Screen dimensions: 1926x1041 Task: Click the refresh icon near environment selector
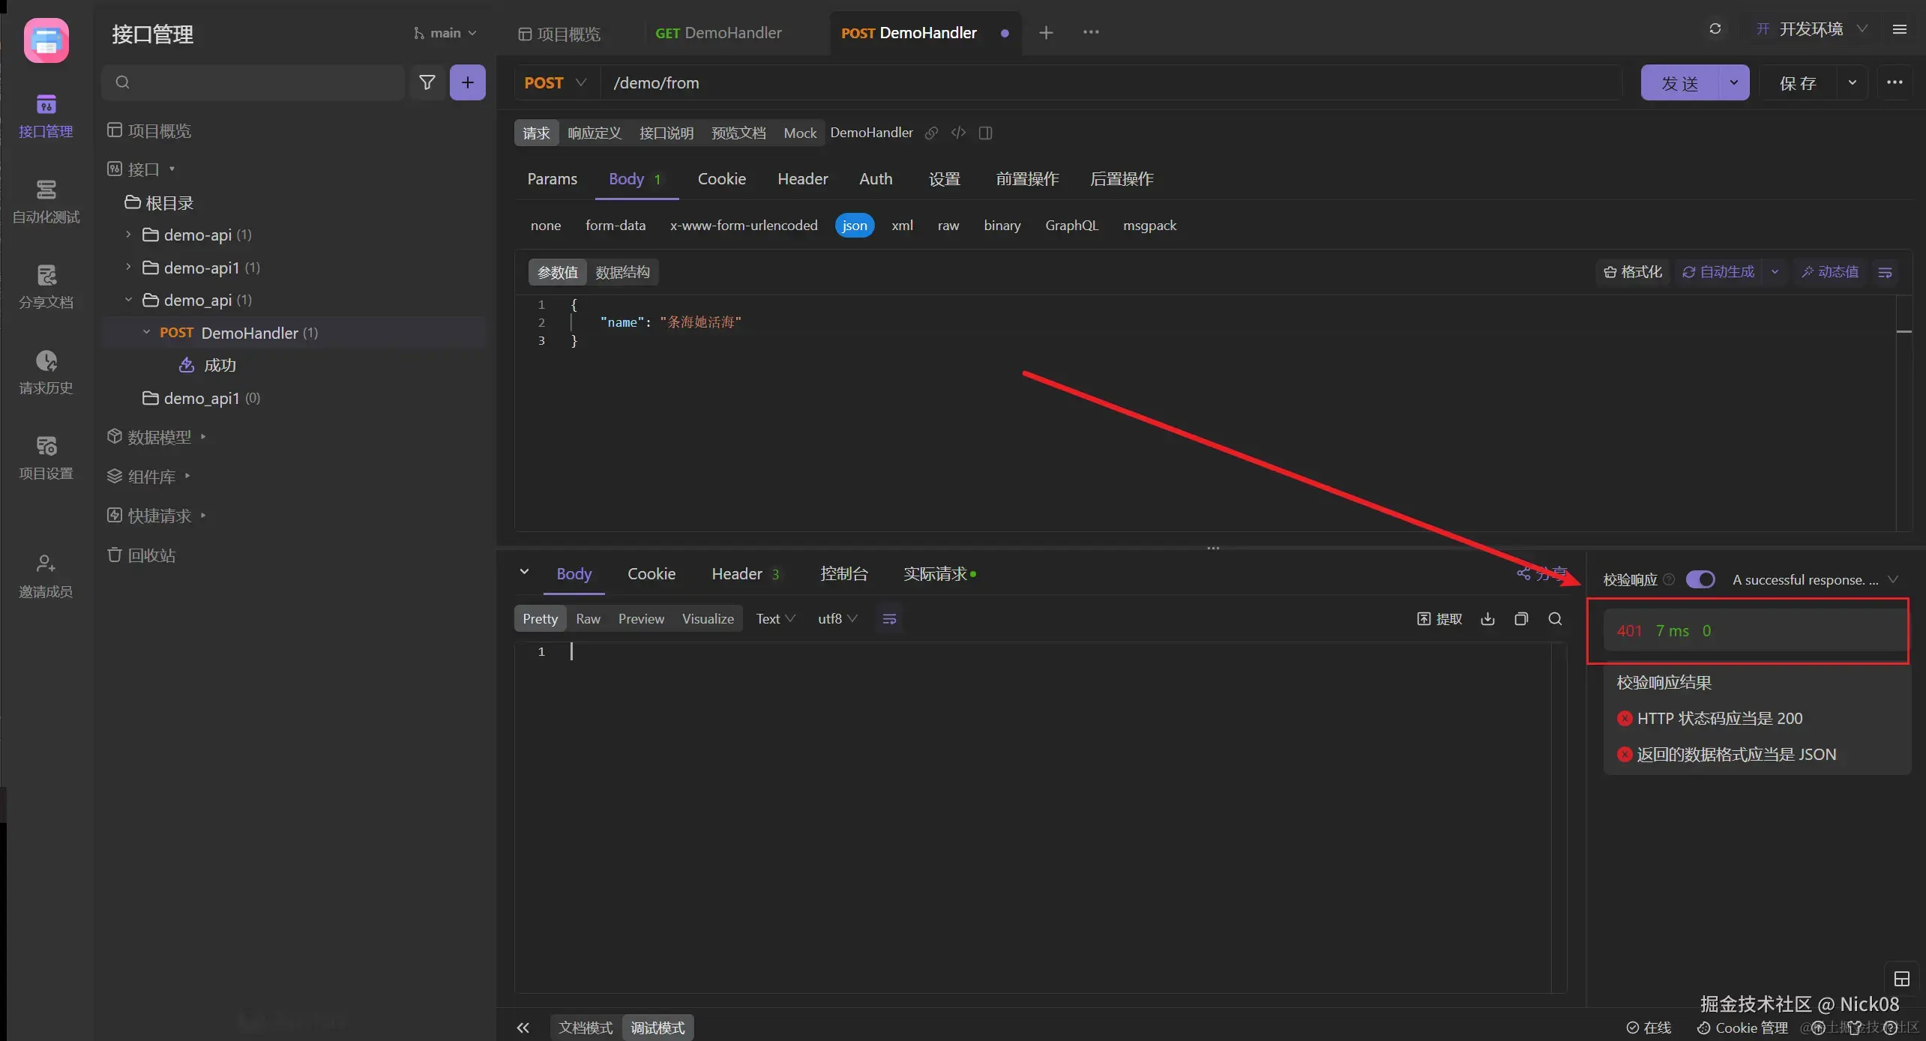(x=1715, y=29)
